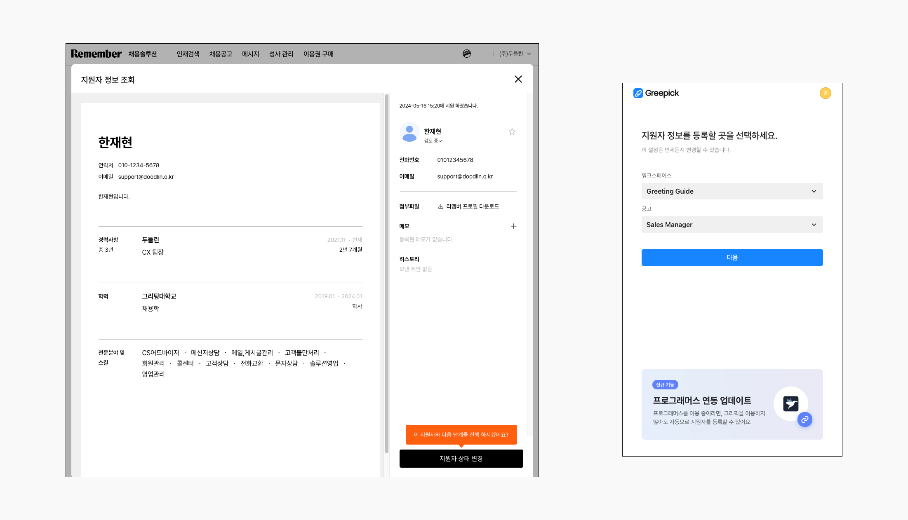The width and height of the screenshot is (908, 520).
Task: Click the 지원자 상태 변경 button
Action: click(x=461, y=459)
